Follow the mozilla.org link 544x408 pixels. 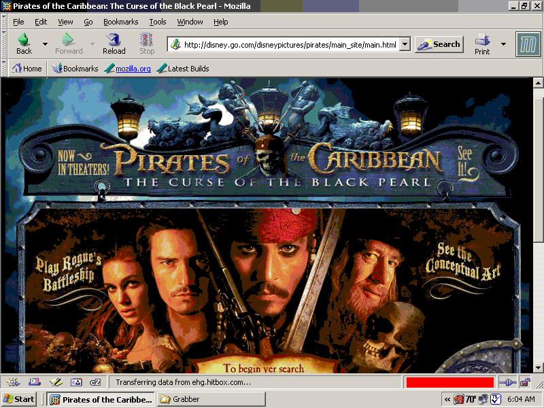click(133, 69)
